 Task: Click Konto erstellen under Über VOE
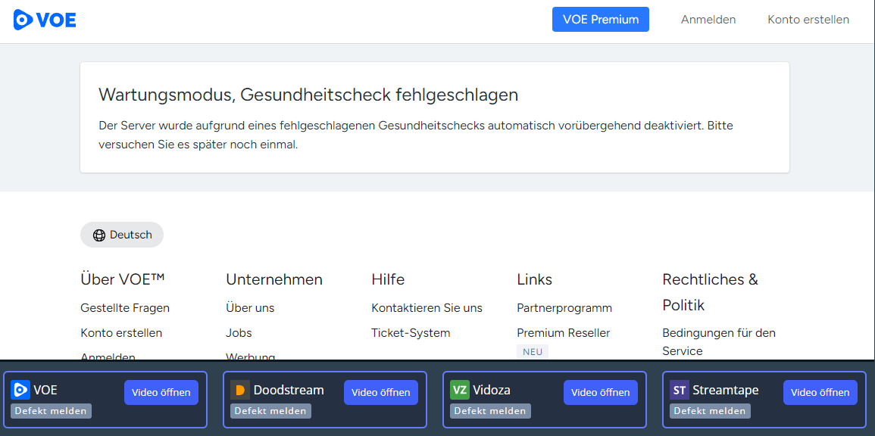(121, 333)
